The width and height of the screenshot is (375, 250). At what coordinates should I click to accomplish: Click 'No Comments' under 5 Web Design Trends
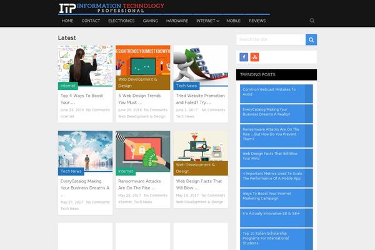click(x=156, y=110)
